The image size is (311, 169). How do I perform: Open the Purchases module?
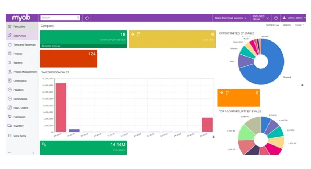click(22, 116)
